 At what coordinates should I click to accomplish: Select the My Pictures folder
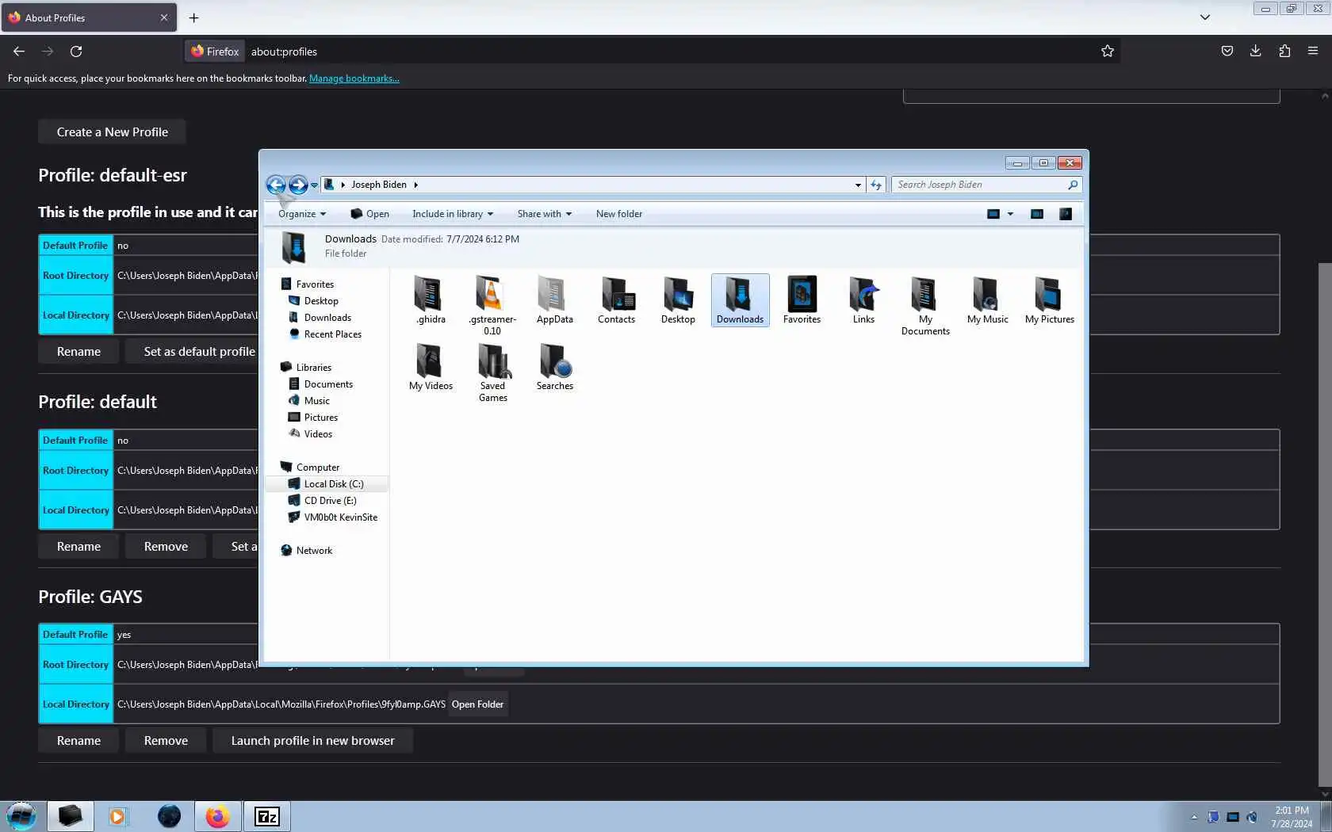(1049, 300)
